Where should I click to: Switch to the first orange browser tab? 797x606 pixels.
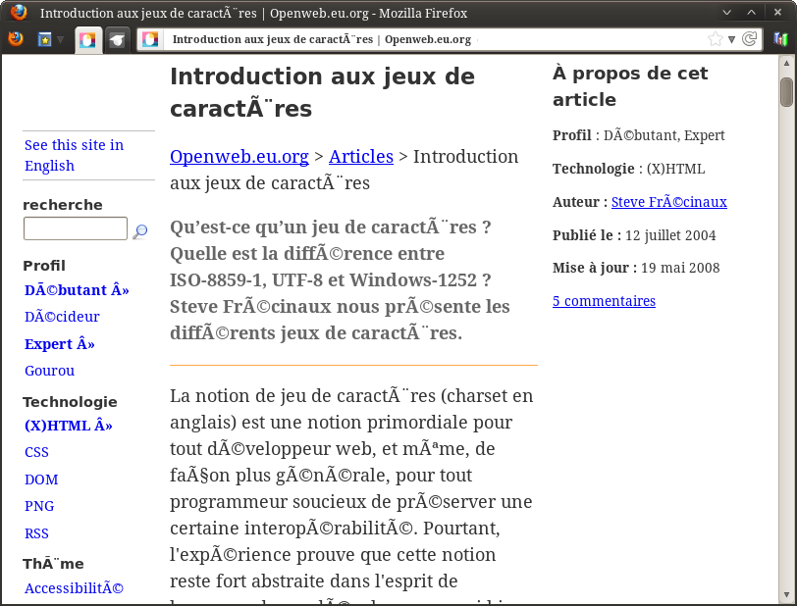87,39
